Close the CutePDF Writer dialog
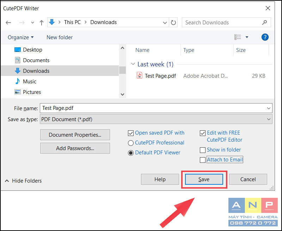 tap(268, 8)
